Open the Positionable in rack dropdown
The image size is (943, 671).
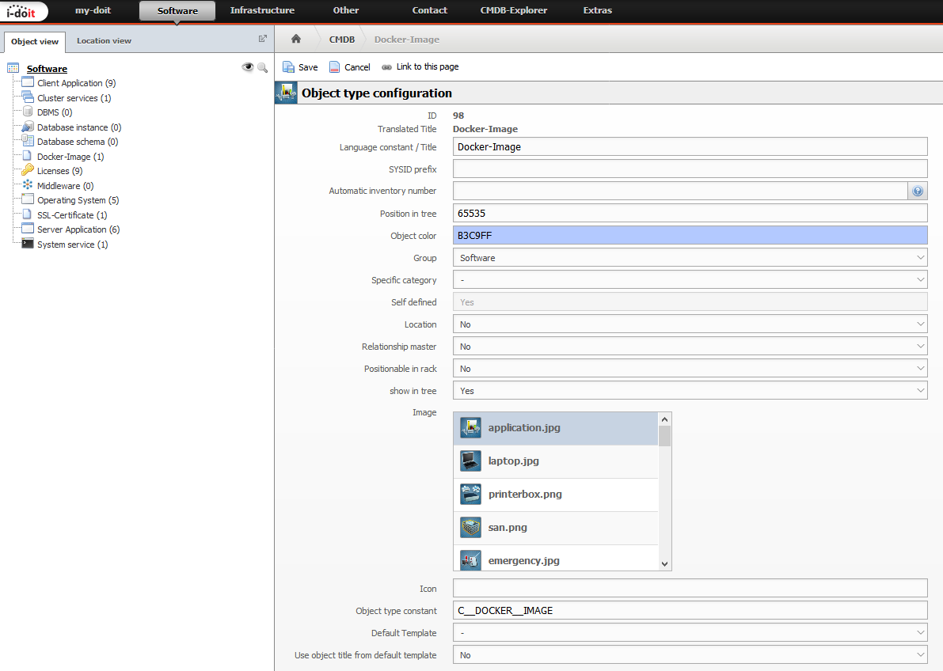pos(690,370)
